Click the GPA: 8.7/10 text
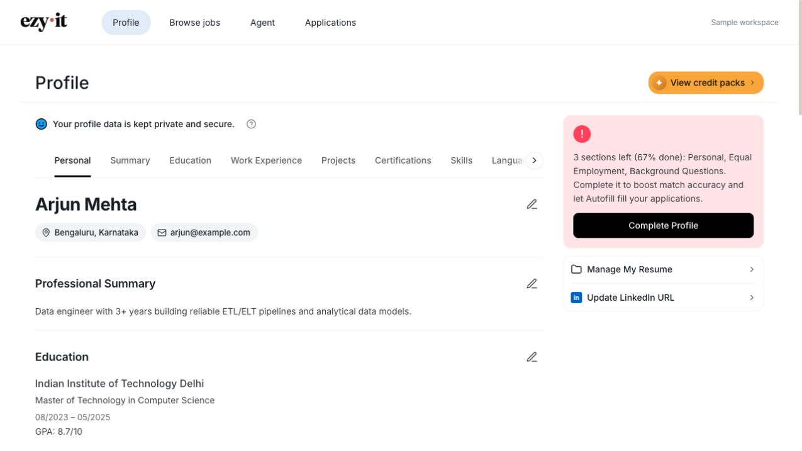This screenshot has width=802, height=451. click(x=58, y=432)
